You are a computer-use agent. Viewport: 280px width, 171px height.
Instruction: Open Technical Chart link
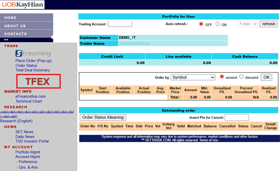[x=29, y=101]
